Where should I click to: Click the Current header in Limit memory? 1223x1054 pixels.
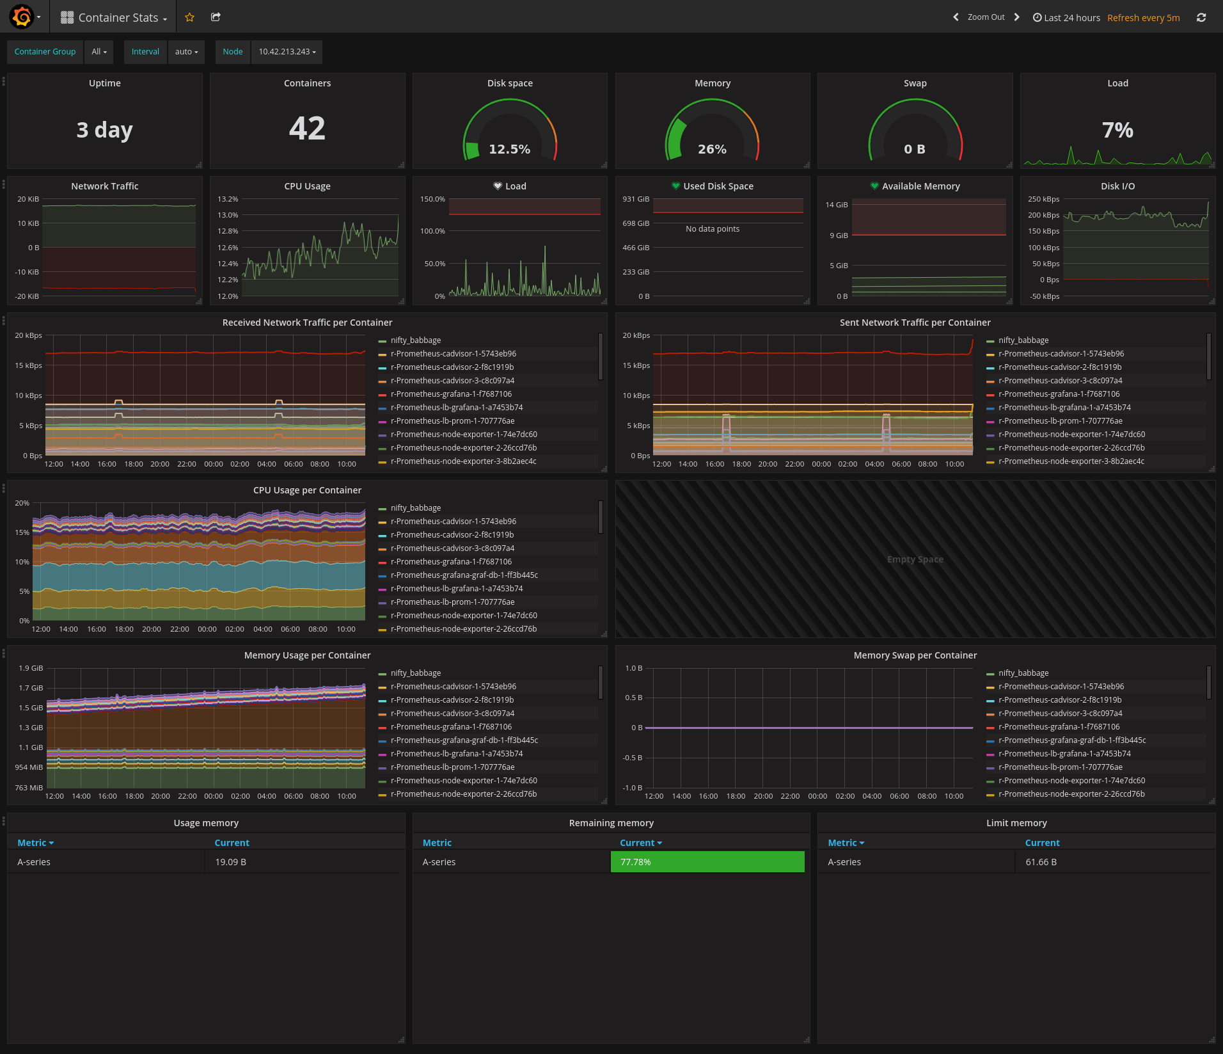click(x=1042, y=843)
